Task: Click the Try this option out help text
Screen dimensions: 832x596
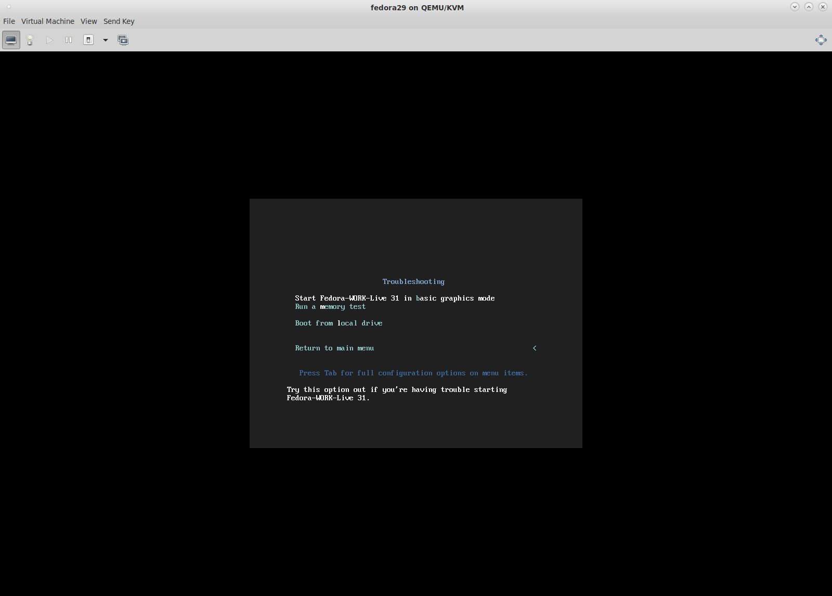Action: click(x=397, y=394)
